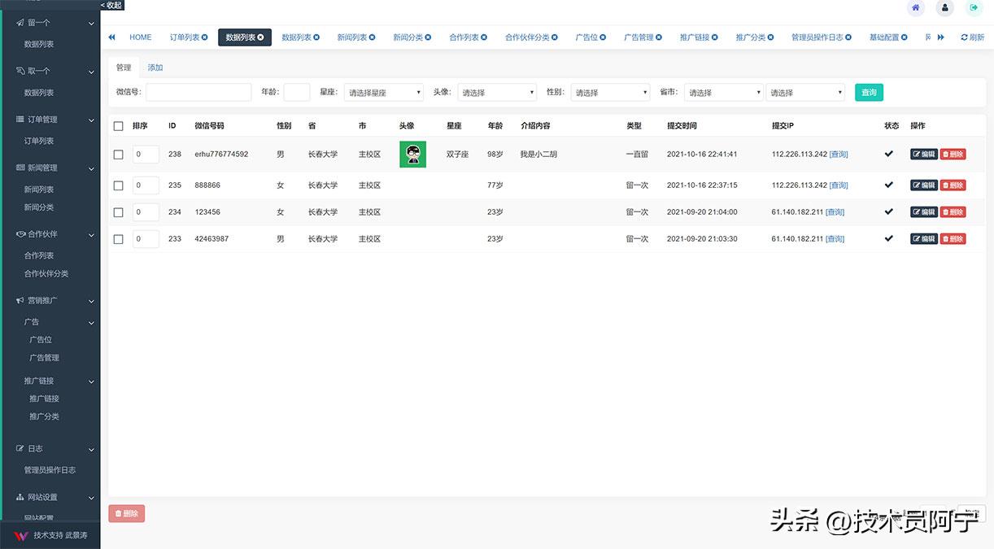This screenshot has width=994, height=549.
Task: Switch to the 添加 tab
Action: 155,68
